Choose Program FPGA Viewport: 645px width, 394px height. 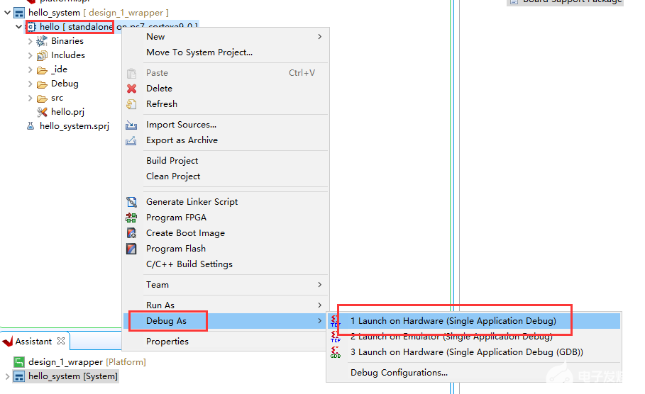(226, 218)
